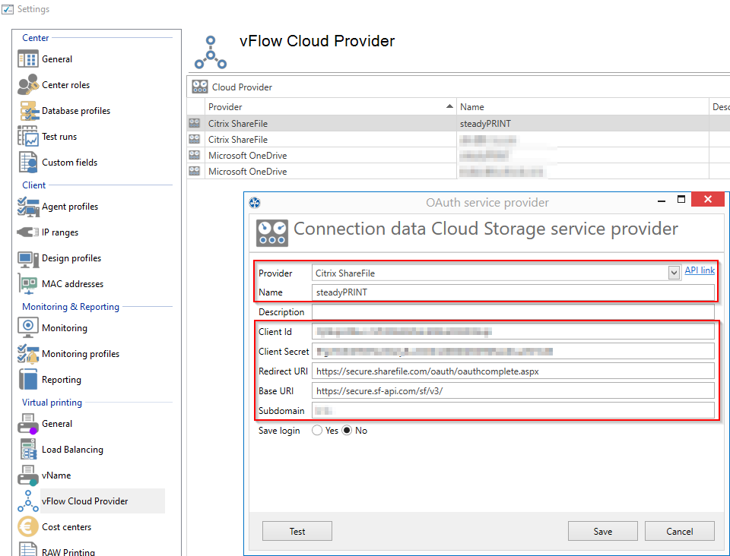This screenshot has height=556, width=730.
Task: Click the Subdomain input field
Action: [x=513, y=410]
